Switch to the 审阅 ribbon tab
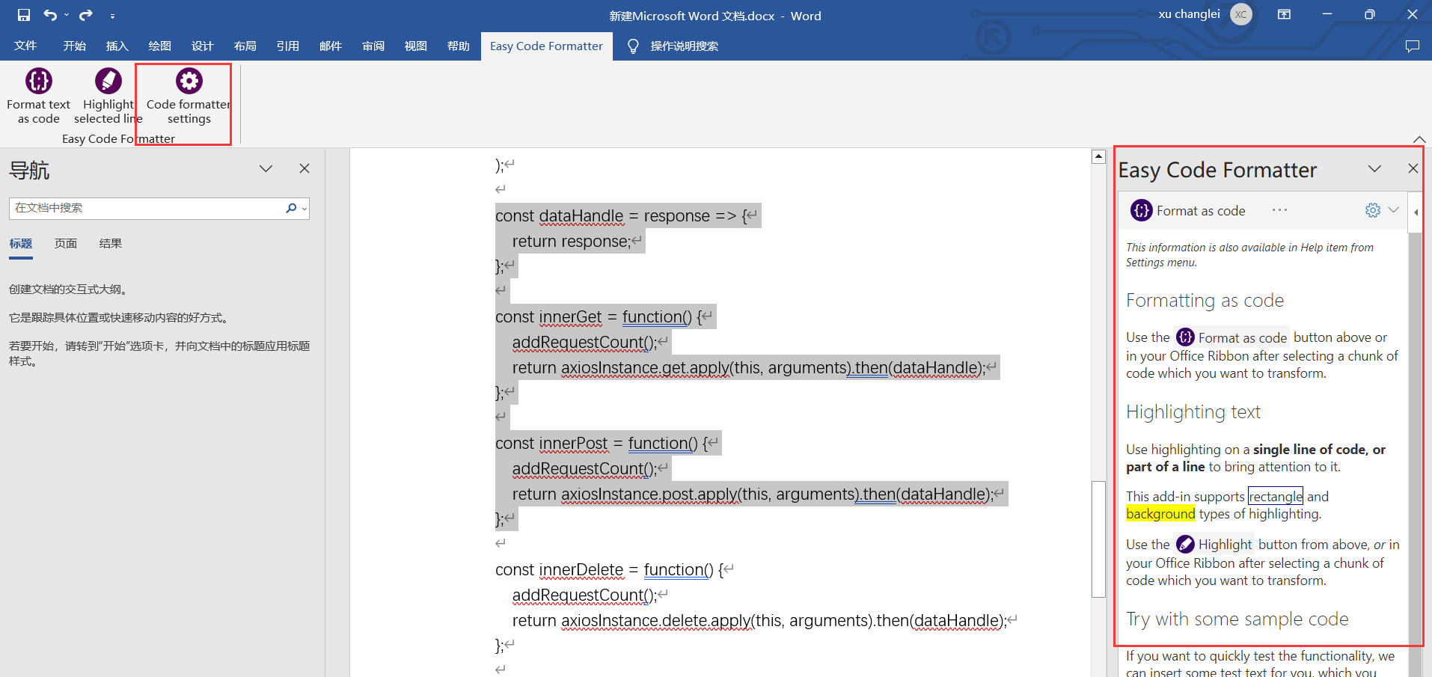Screen dimensions: 1432x677 (373, 46)
